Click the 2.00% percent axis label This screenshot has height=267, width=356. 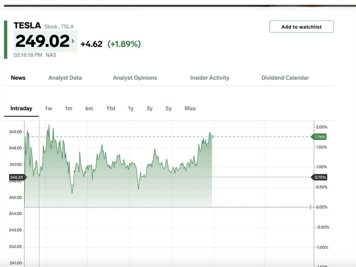[322, 127]
